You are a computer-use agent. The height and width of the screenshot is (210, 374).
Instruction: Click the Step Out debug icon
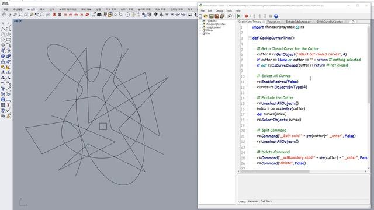point(265,16)
